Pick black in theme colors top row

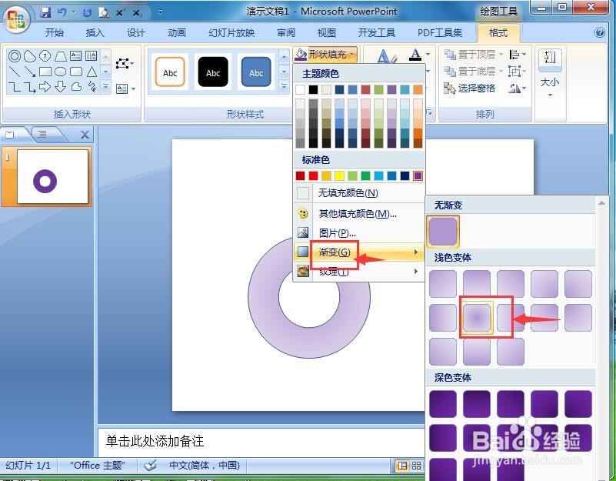313,90
